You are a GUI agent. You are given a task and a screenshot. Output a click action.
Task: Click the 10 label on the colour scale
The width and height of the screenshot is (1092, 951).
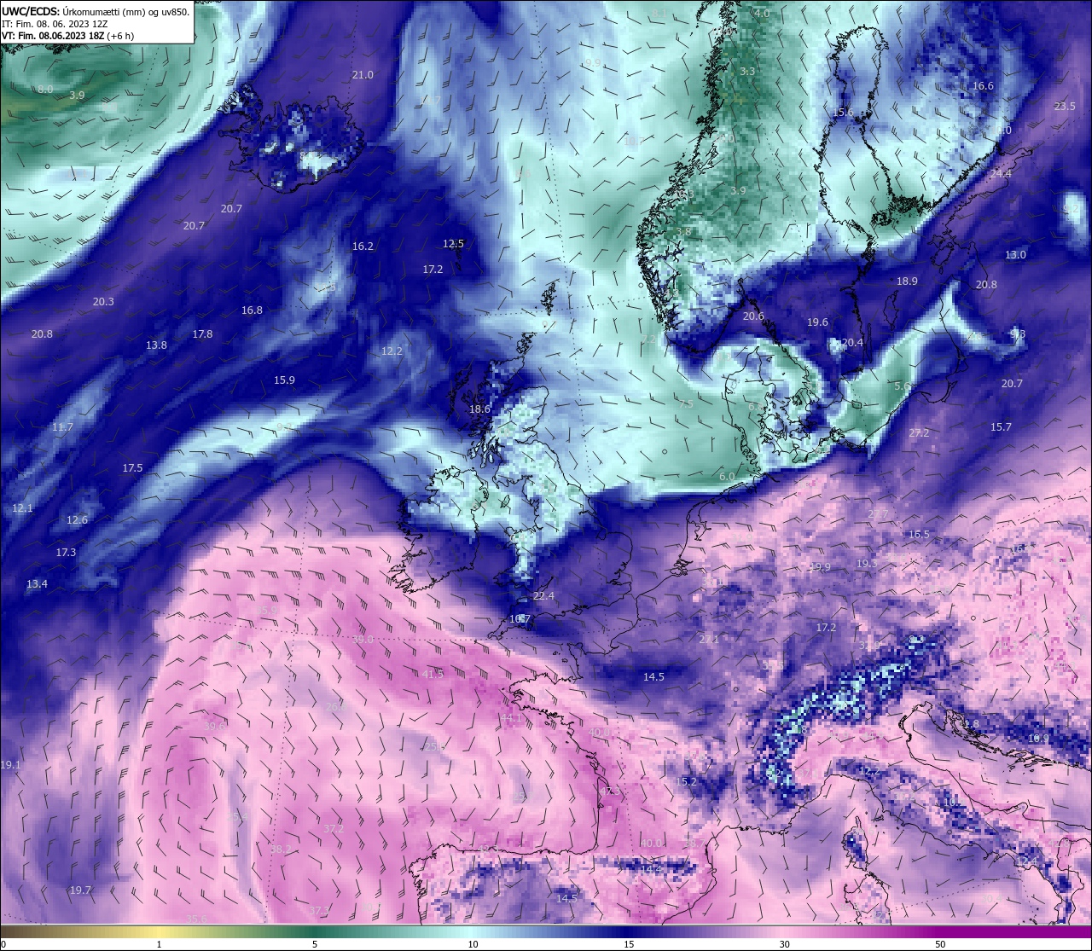tap(472, 944)
